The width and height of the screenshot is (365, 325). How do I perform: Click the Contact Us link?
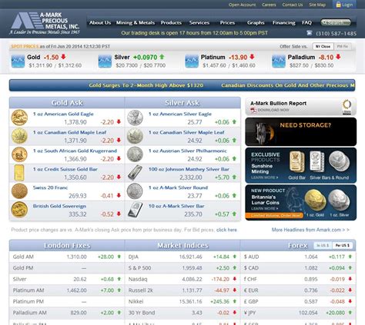293,5
